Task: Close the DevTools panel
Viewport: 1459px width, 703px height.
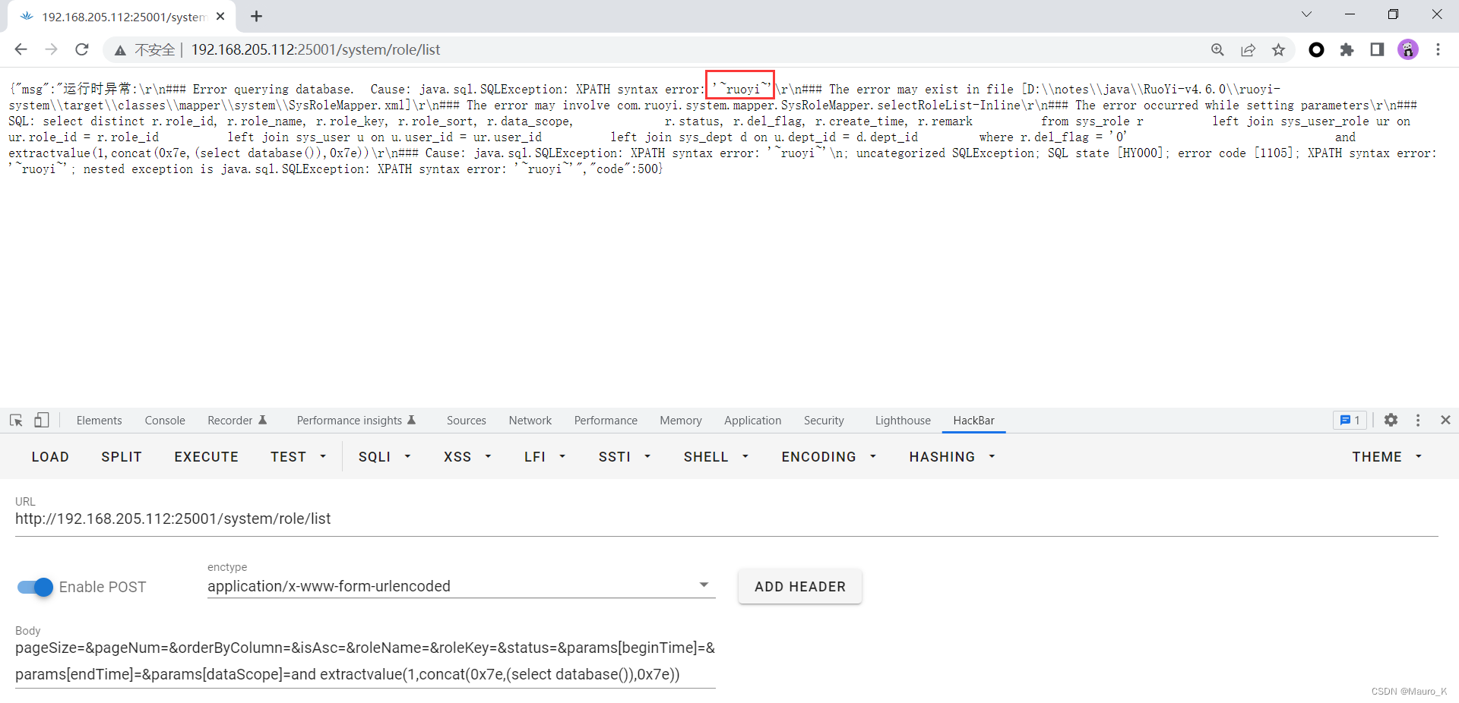Action: 1445,420
